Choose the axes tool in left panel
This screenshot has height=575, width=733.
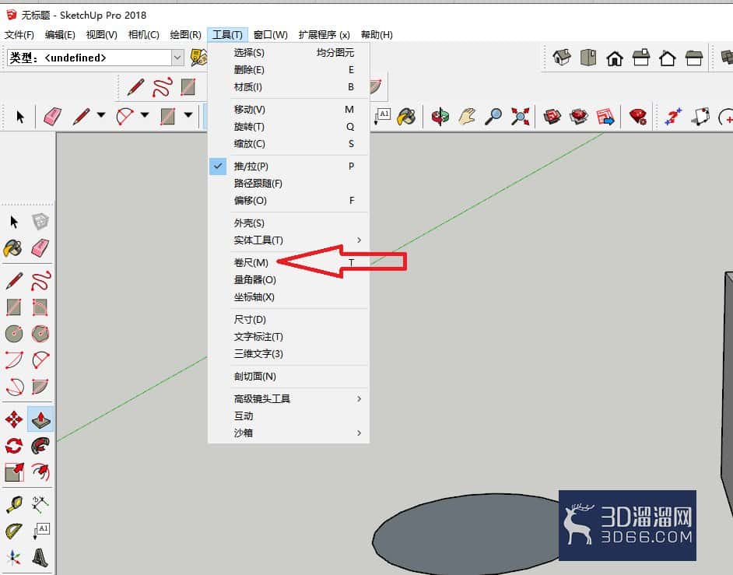tap(13, 557)
